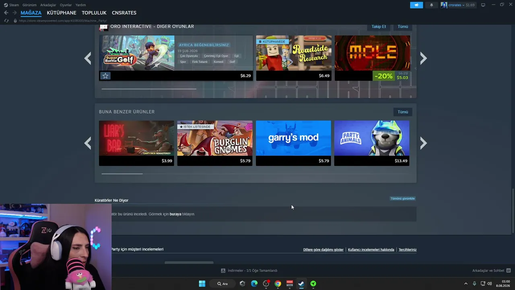Image resolution: width=515 pixels, height=290 pixels.
Task: Switch to Big Picture mode monitor icon
Action: [483, 5]
